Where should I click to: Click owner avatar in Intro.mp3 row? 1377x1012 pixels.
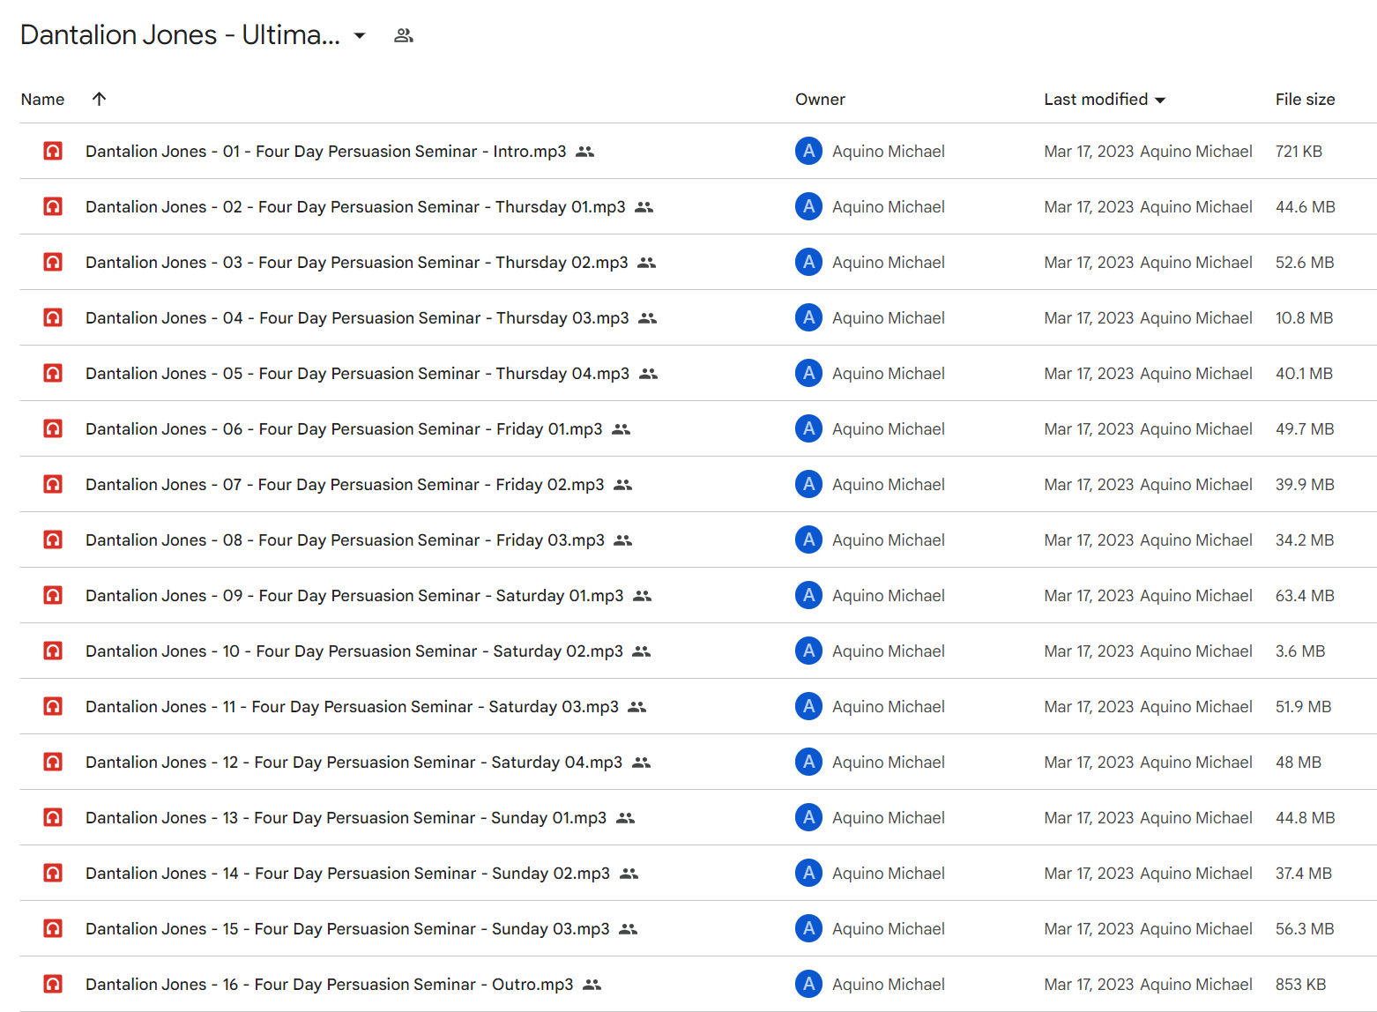808,151
